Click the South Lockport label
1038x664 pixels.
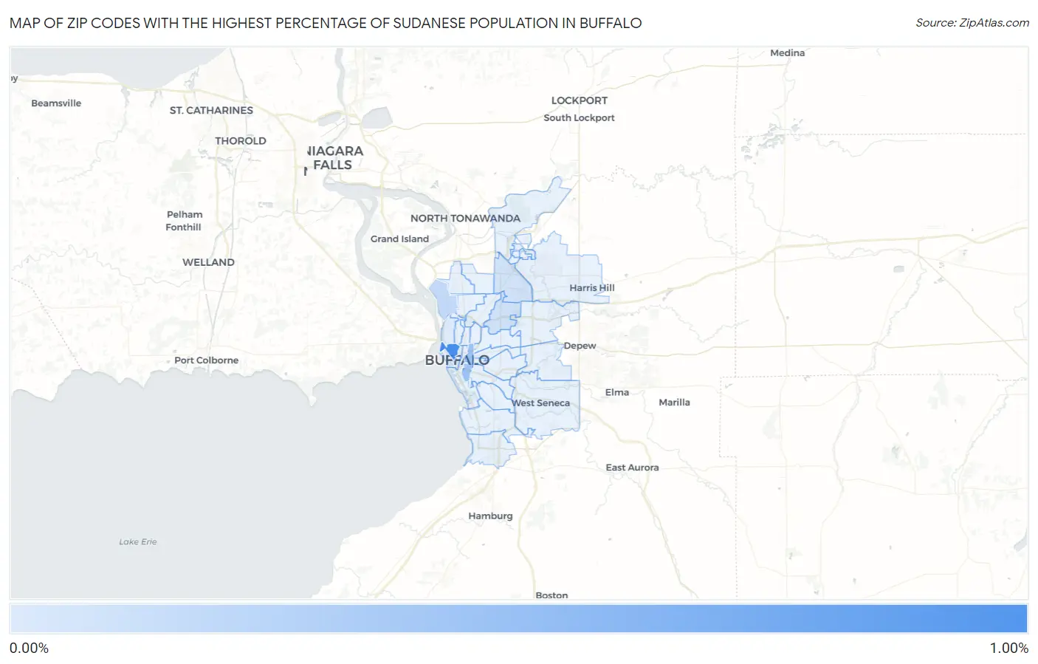[579, 117]
